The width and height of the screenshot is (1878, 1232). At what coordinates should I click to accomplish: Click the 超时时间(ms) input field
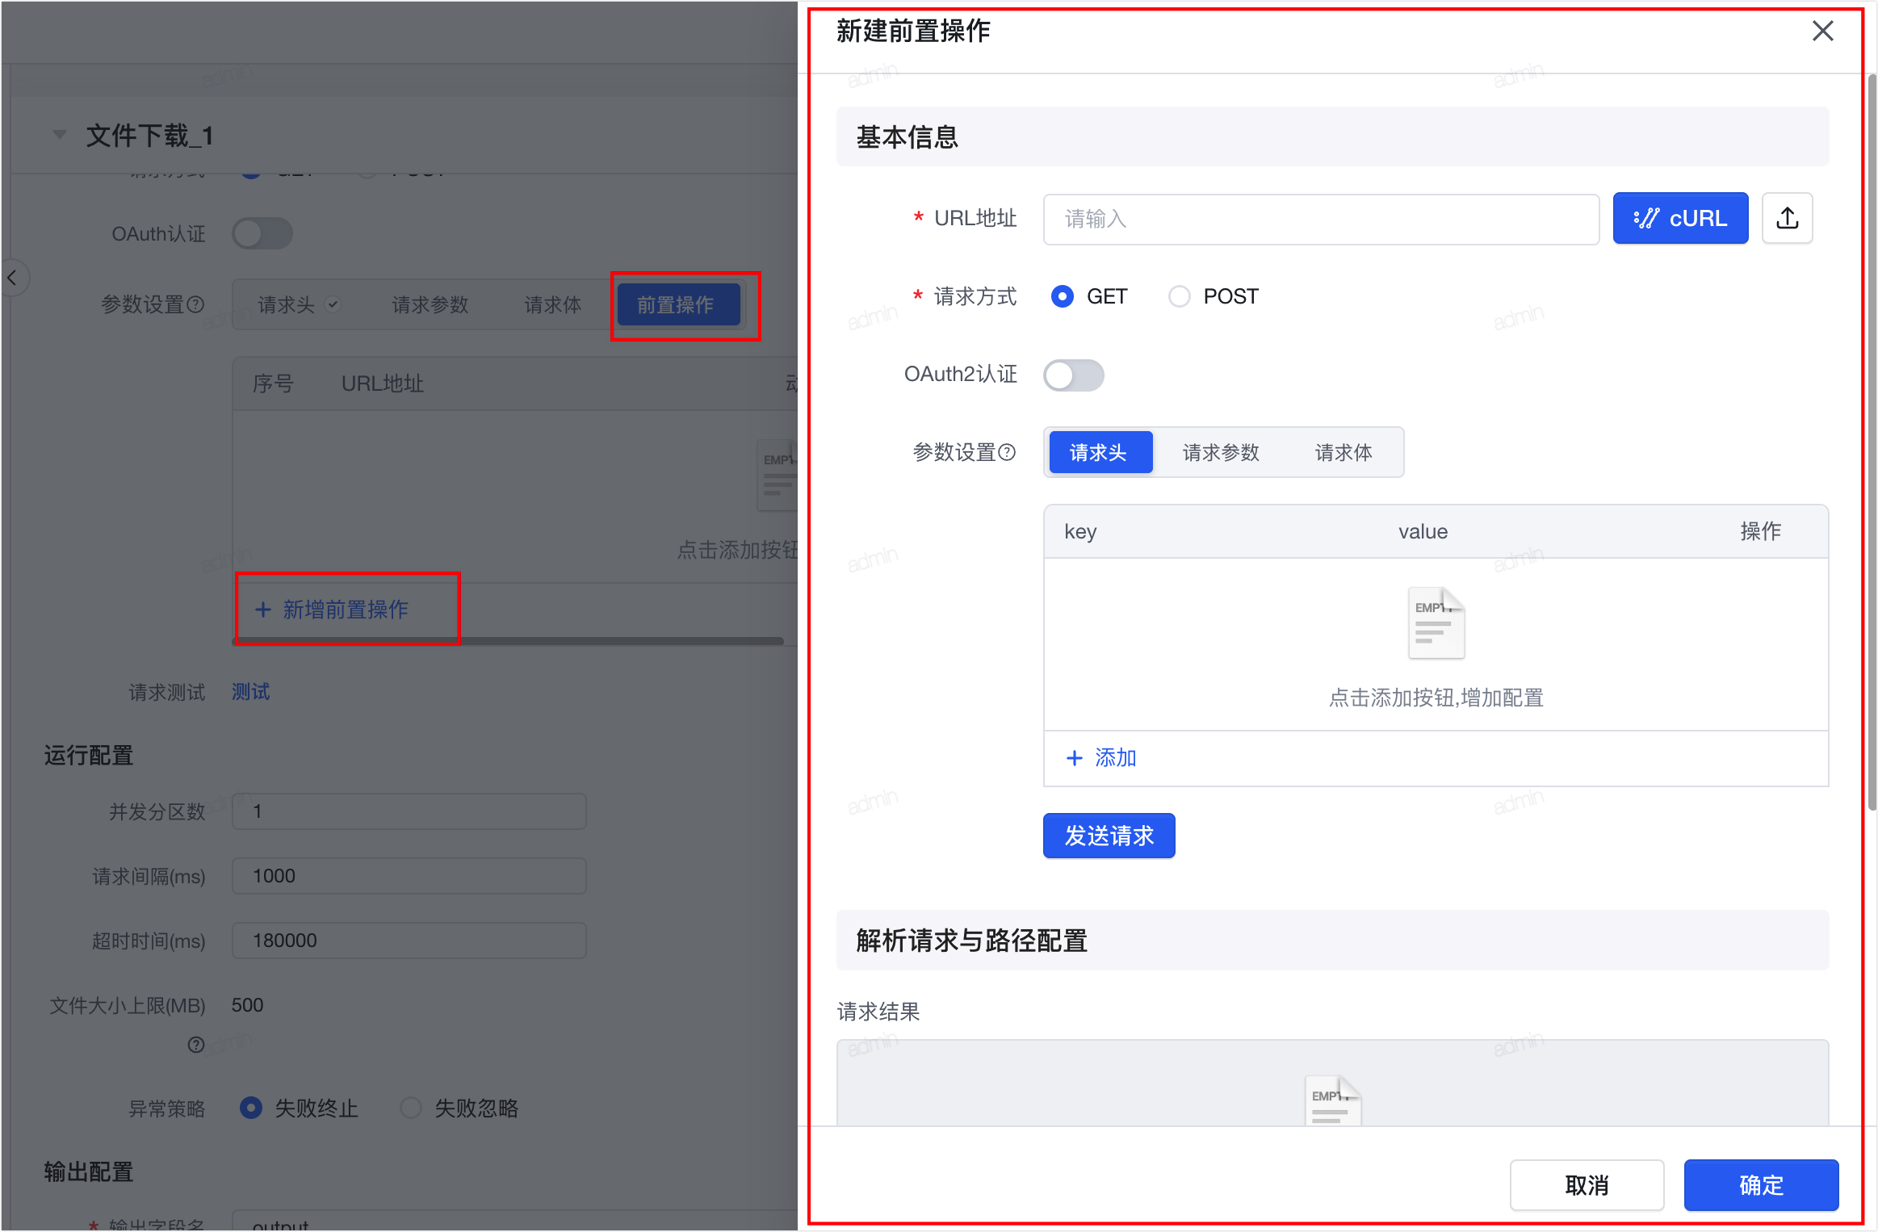tap(409, 940)
